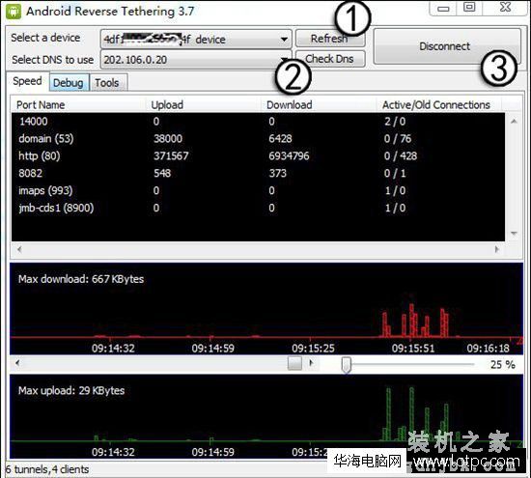Click the Port Name column header
Image resolution: width=531 pixels, height=478 pixels.
(x=78, y=104)
